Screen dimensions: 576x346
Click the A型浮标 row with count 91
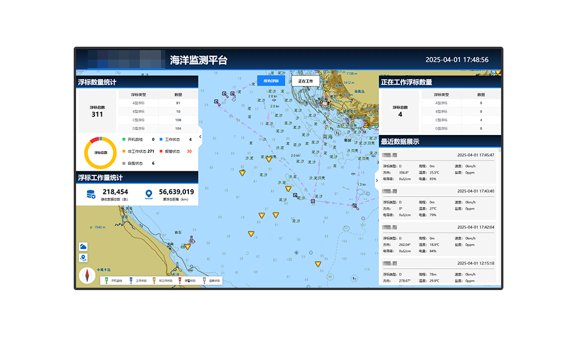[x=158, y=103]
